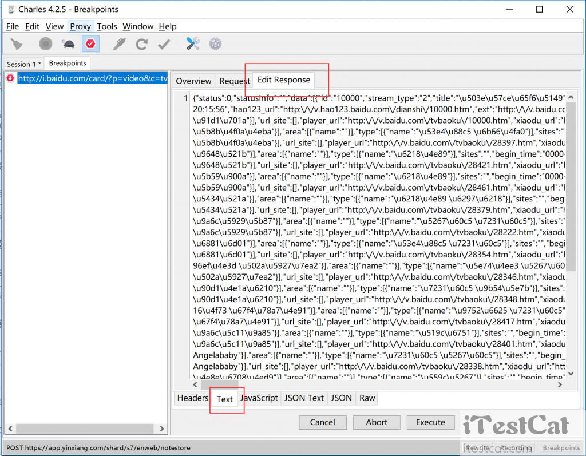586x456 pixels.
Task: Open the Edit menu
Action: [x=32, y=26]
